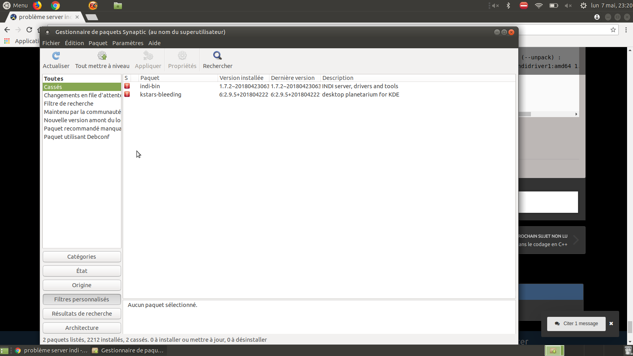This screenshot has width=633, height=356.
Task: Click brightness indicator in tray
Action: [583, 6]
